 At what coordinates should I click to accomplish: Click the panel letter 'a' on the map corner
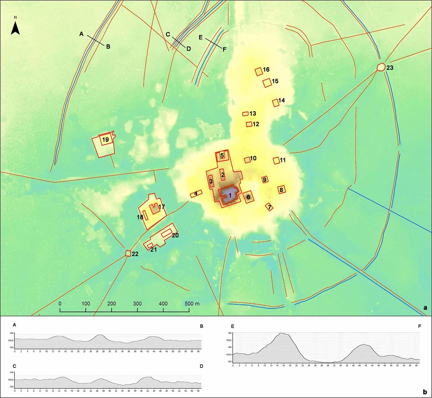tap(425, 308)
